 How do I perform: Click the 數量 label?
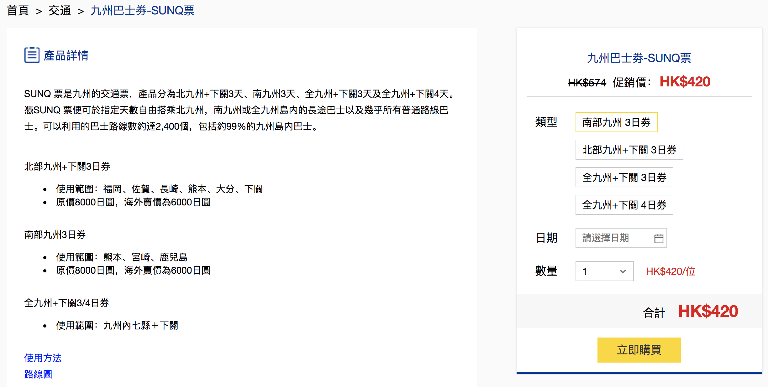[546, 271]
